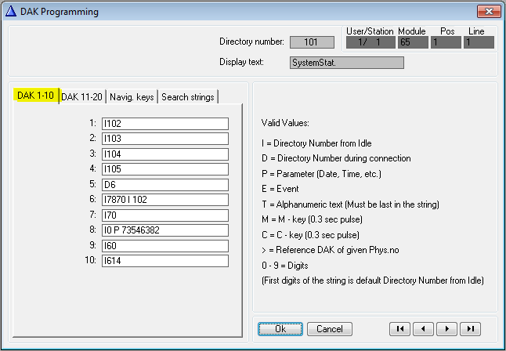Viewport: 506px width, 351px height.
Task: Switch to the DAK 1-10 tab
Action: click(x=35, y=96)
